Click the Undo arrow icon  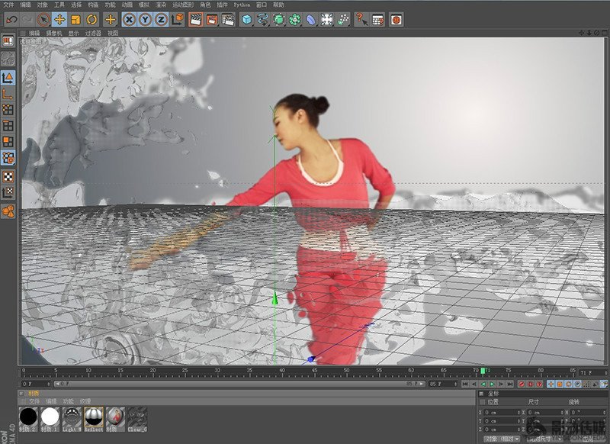(x=12, y=19)
